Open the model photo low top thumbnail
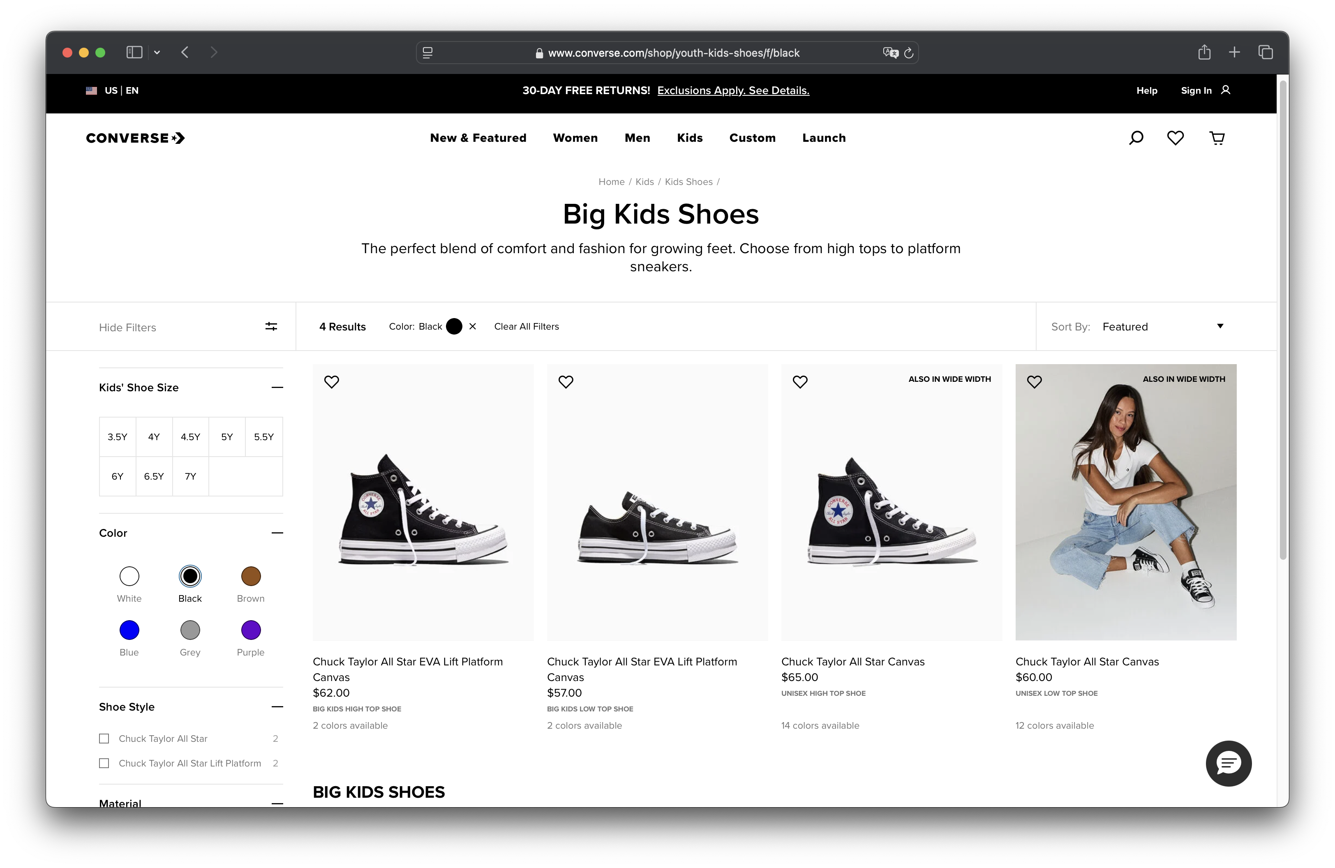This screenshot has height=868, width=1335. click(1125, 502)
